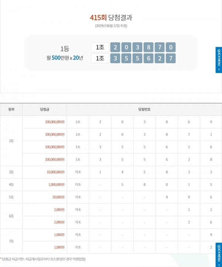This screenshot has width=222, height=267.
Task: Click the 5등 rank cell
Action: (x=11, y=197)
